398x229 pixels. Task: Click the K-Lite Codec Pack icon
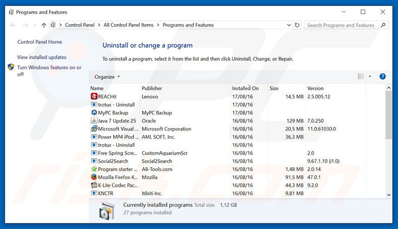click(94, 185)
